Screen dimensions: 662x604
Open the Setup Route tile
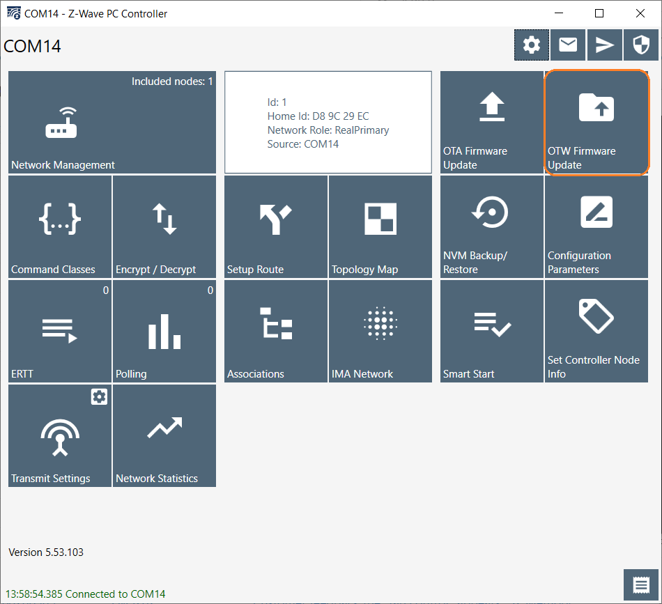pyautogui.click(x=276, y=227)
